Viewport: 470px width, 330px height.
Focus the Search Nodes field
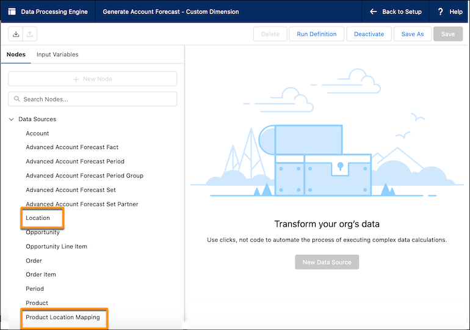tap(93, 99)
